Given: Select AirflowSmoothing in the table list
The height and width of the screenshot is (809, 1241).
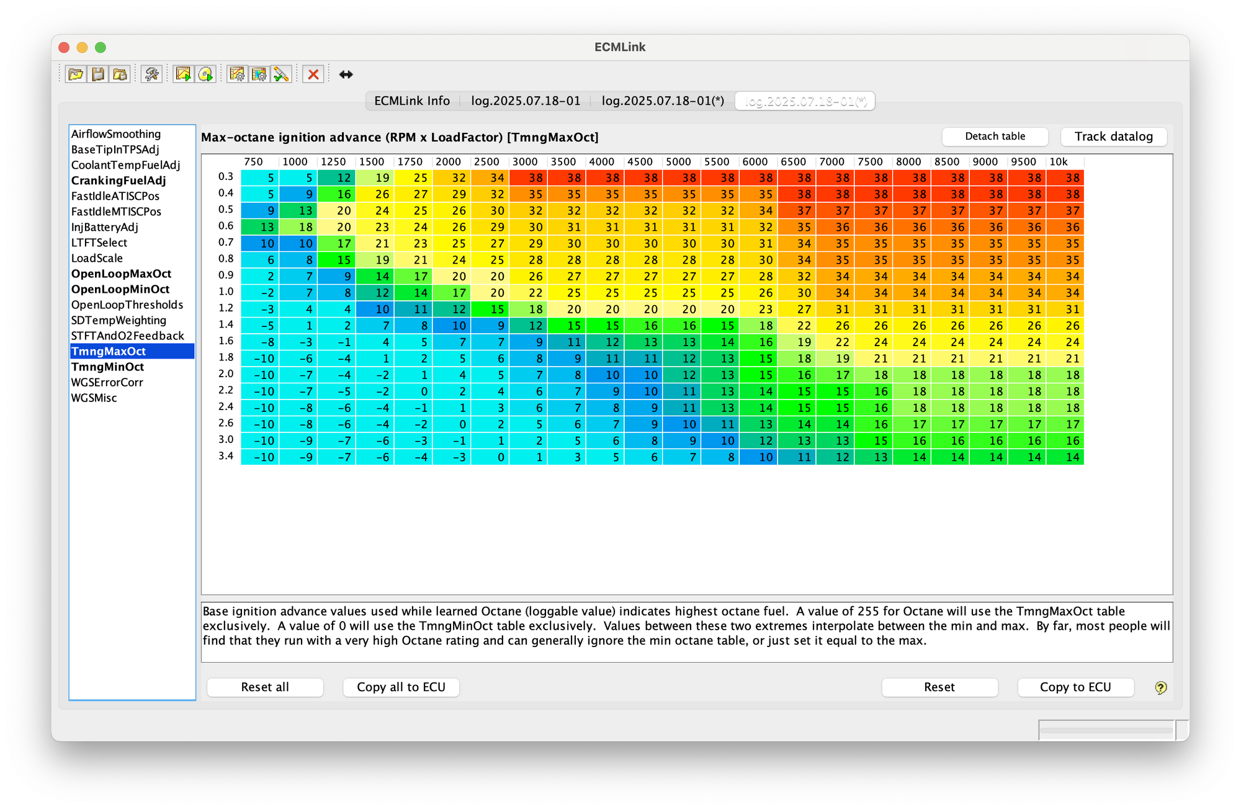Looking at the screenshot, I should pyautogui.click(x=132, y=134).
